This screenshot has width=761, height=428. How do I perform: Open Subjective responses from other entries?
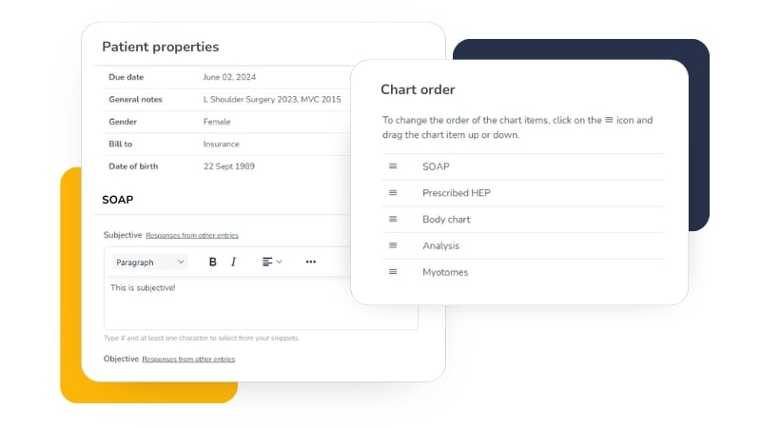pos(192,235)
